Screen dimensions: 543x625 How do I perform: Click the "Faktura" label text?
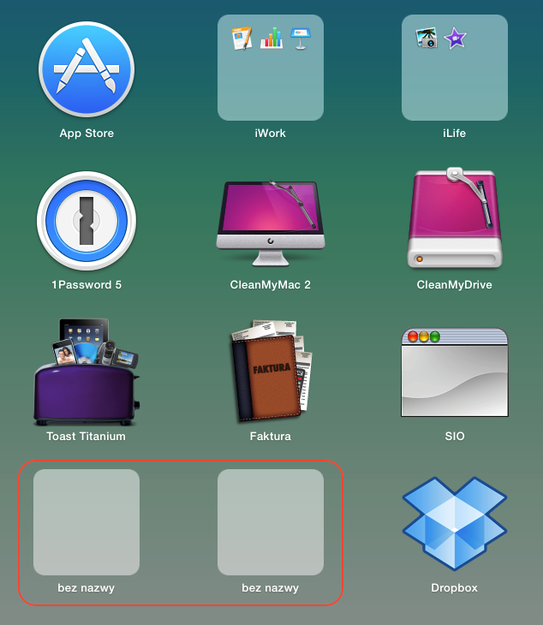(x=271, y=436)
